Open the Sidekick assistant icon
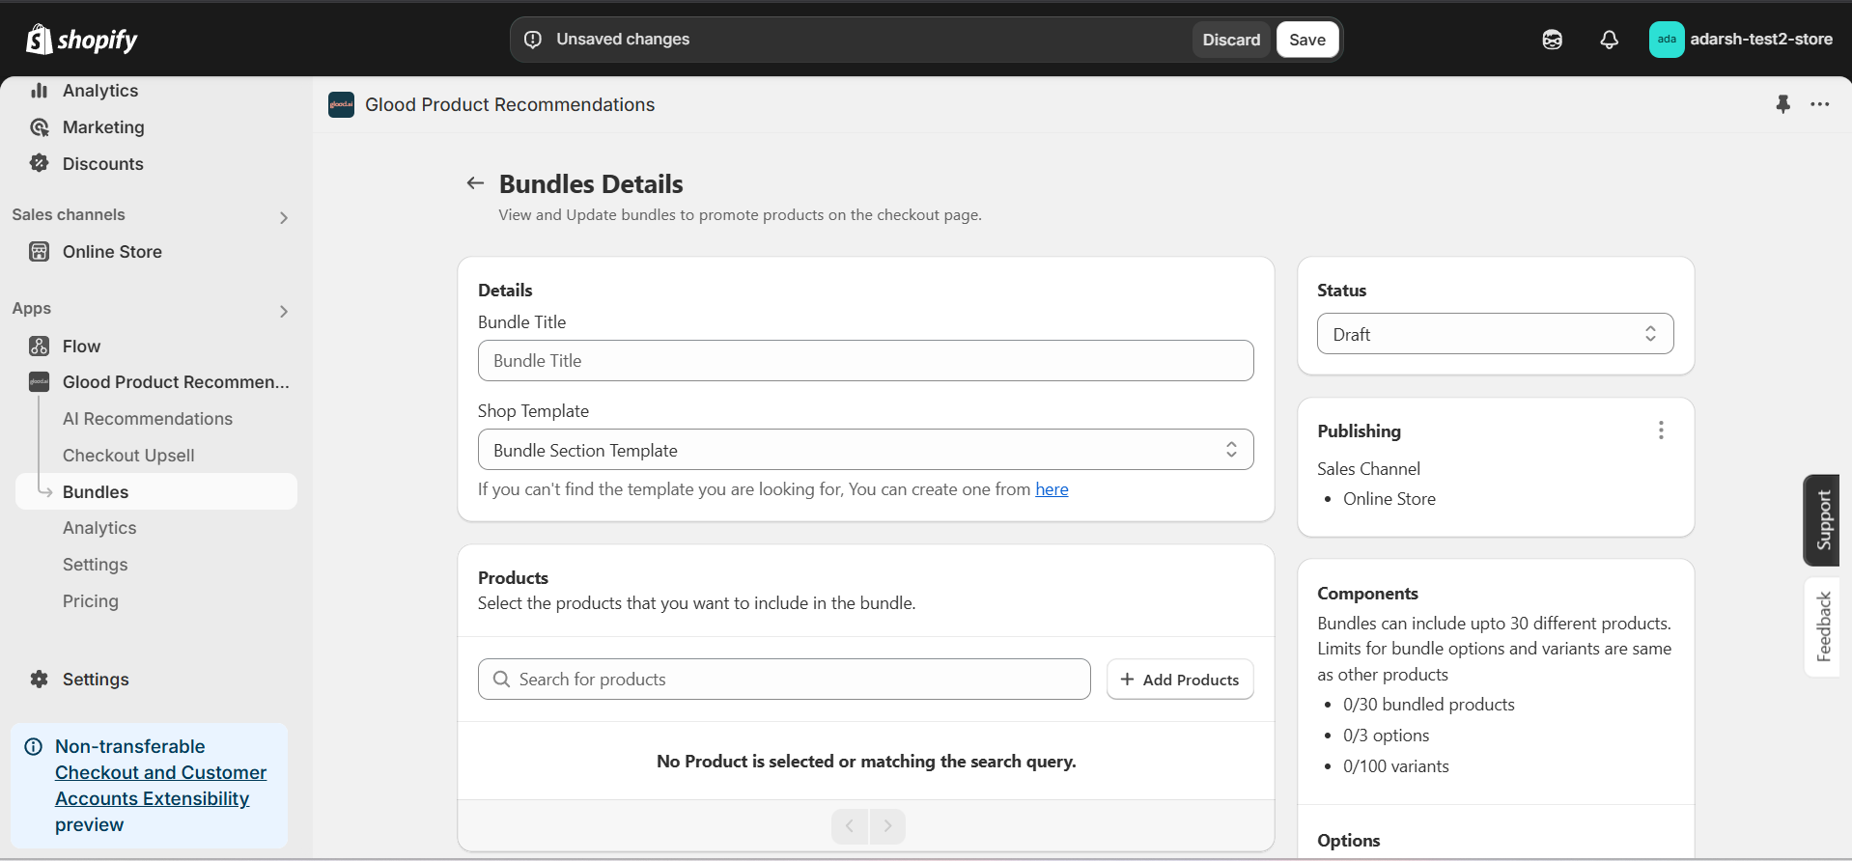The height and width of the screenshot is (861, 1852). [1552, 40]
